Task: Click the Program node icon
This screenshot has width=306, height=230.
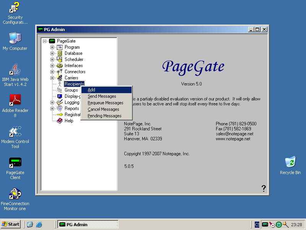Action: [x=60, y=47]
